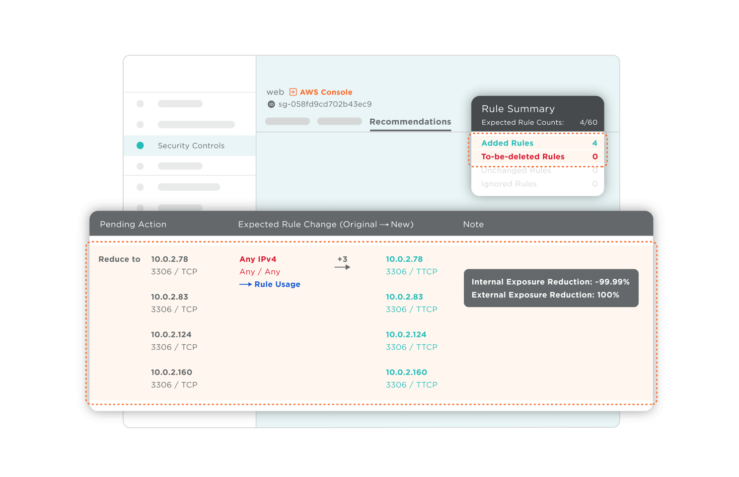The image size is (739, 477).
Task: Click the Expected Rule Counts 4/60 value
Action: pos(589,122)
